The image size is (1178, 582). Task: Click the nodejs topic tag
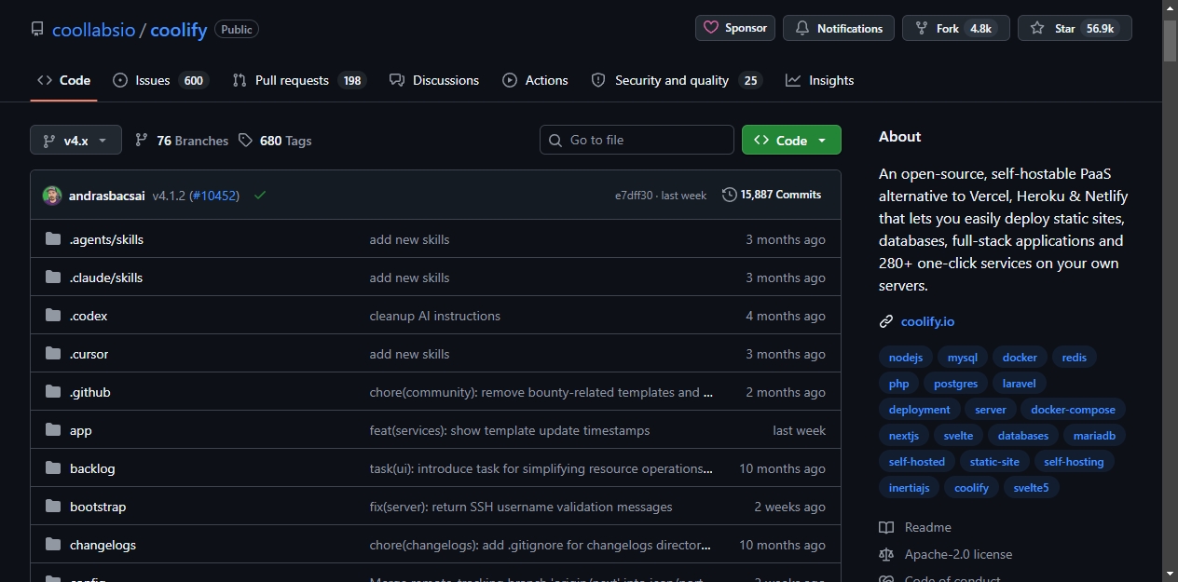906,358
